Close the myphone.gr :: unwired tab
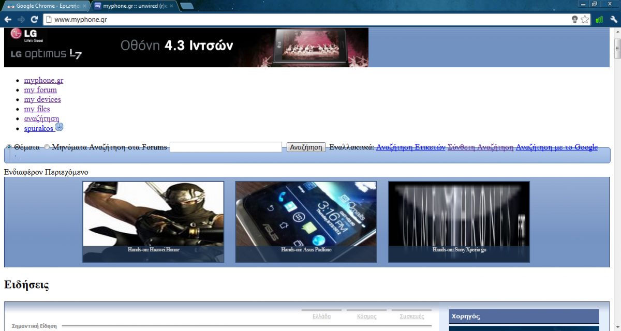The width and height of the screenshot is (621, 331). [x=172, y=6]
